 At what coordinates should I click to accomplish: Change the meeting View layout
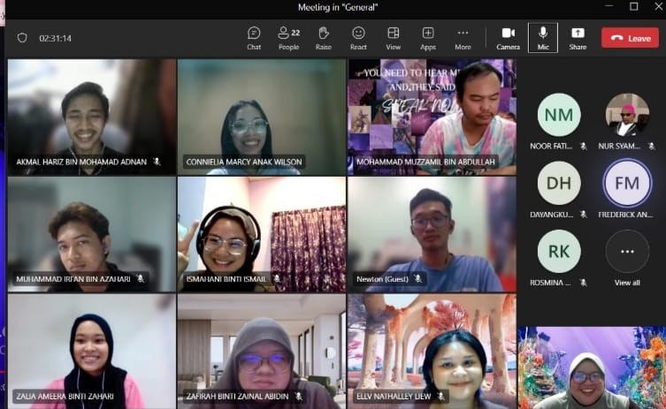394,37
